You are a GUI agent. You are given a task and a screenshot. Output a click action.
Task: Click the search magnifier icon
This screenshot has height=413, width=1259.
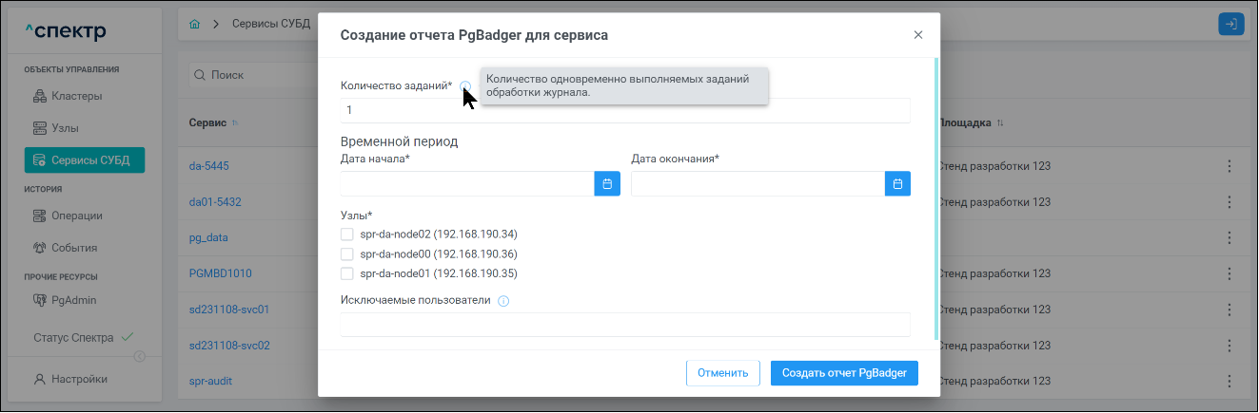[200, 75]
